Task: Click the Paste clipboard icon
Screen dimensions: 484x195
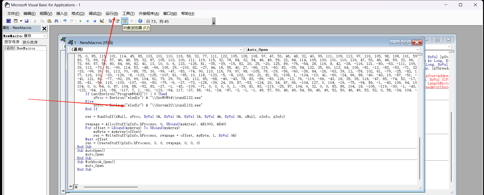Action: pos(49,21)
